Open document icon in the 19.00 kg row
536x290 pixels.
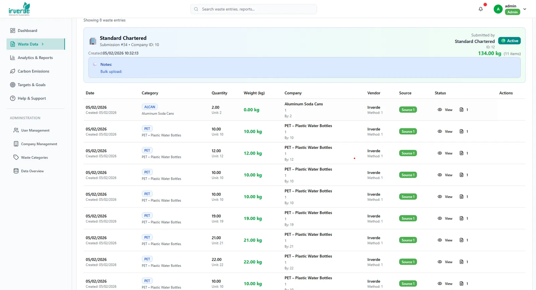coord(461,218)
